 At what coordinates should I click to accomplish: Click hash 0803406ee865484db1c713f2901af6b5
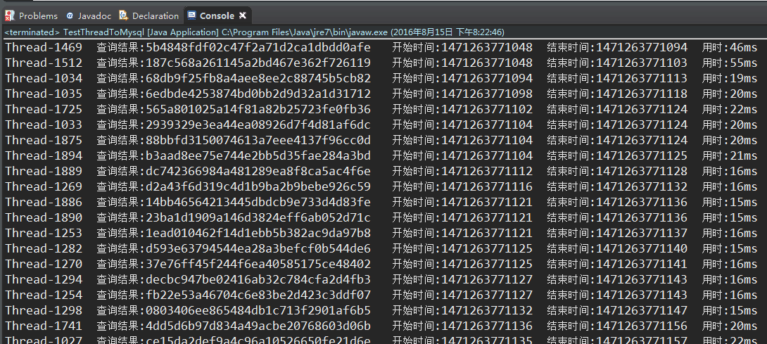point(258,310)
